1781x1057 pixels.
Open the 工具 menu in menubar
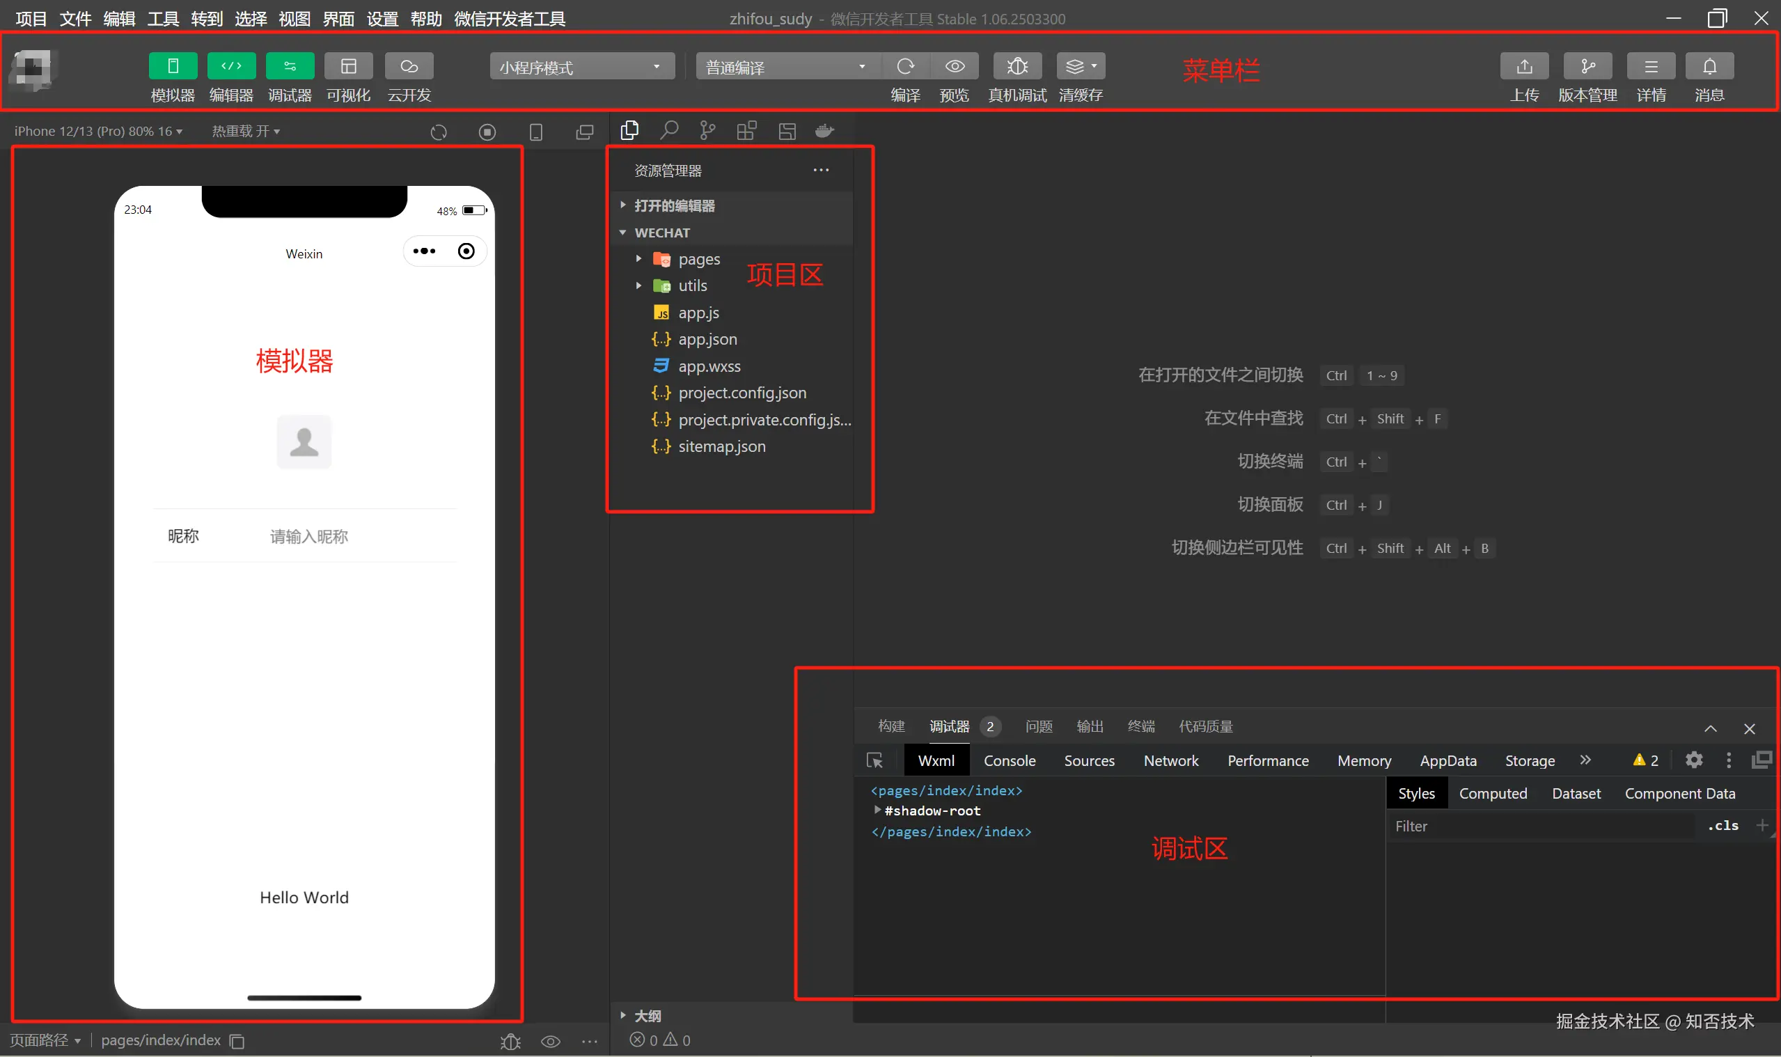tap(162, 19)
